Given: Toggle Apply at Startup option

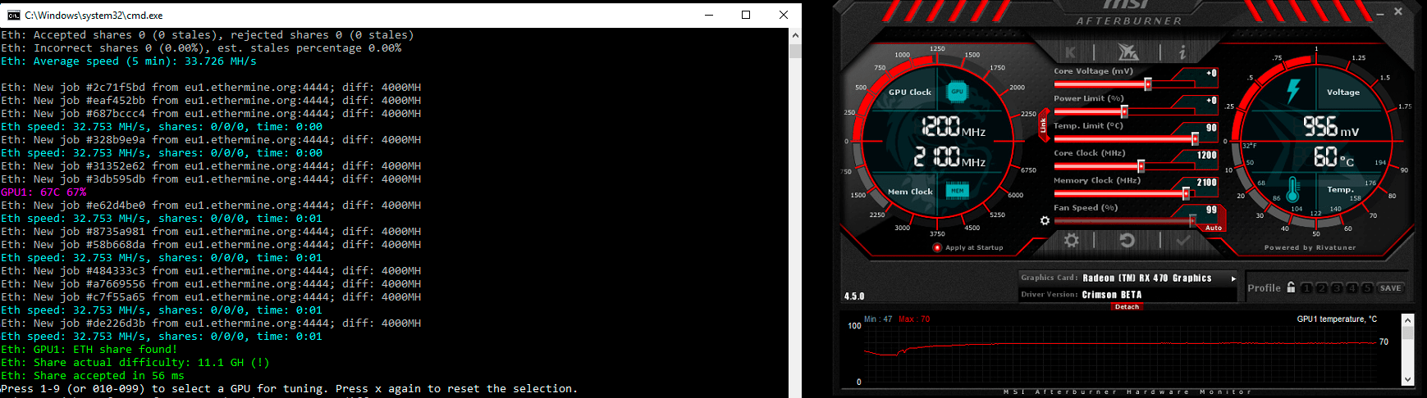Looking at the screenshot, I should (x=937, y=247).
